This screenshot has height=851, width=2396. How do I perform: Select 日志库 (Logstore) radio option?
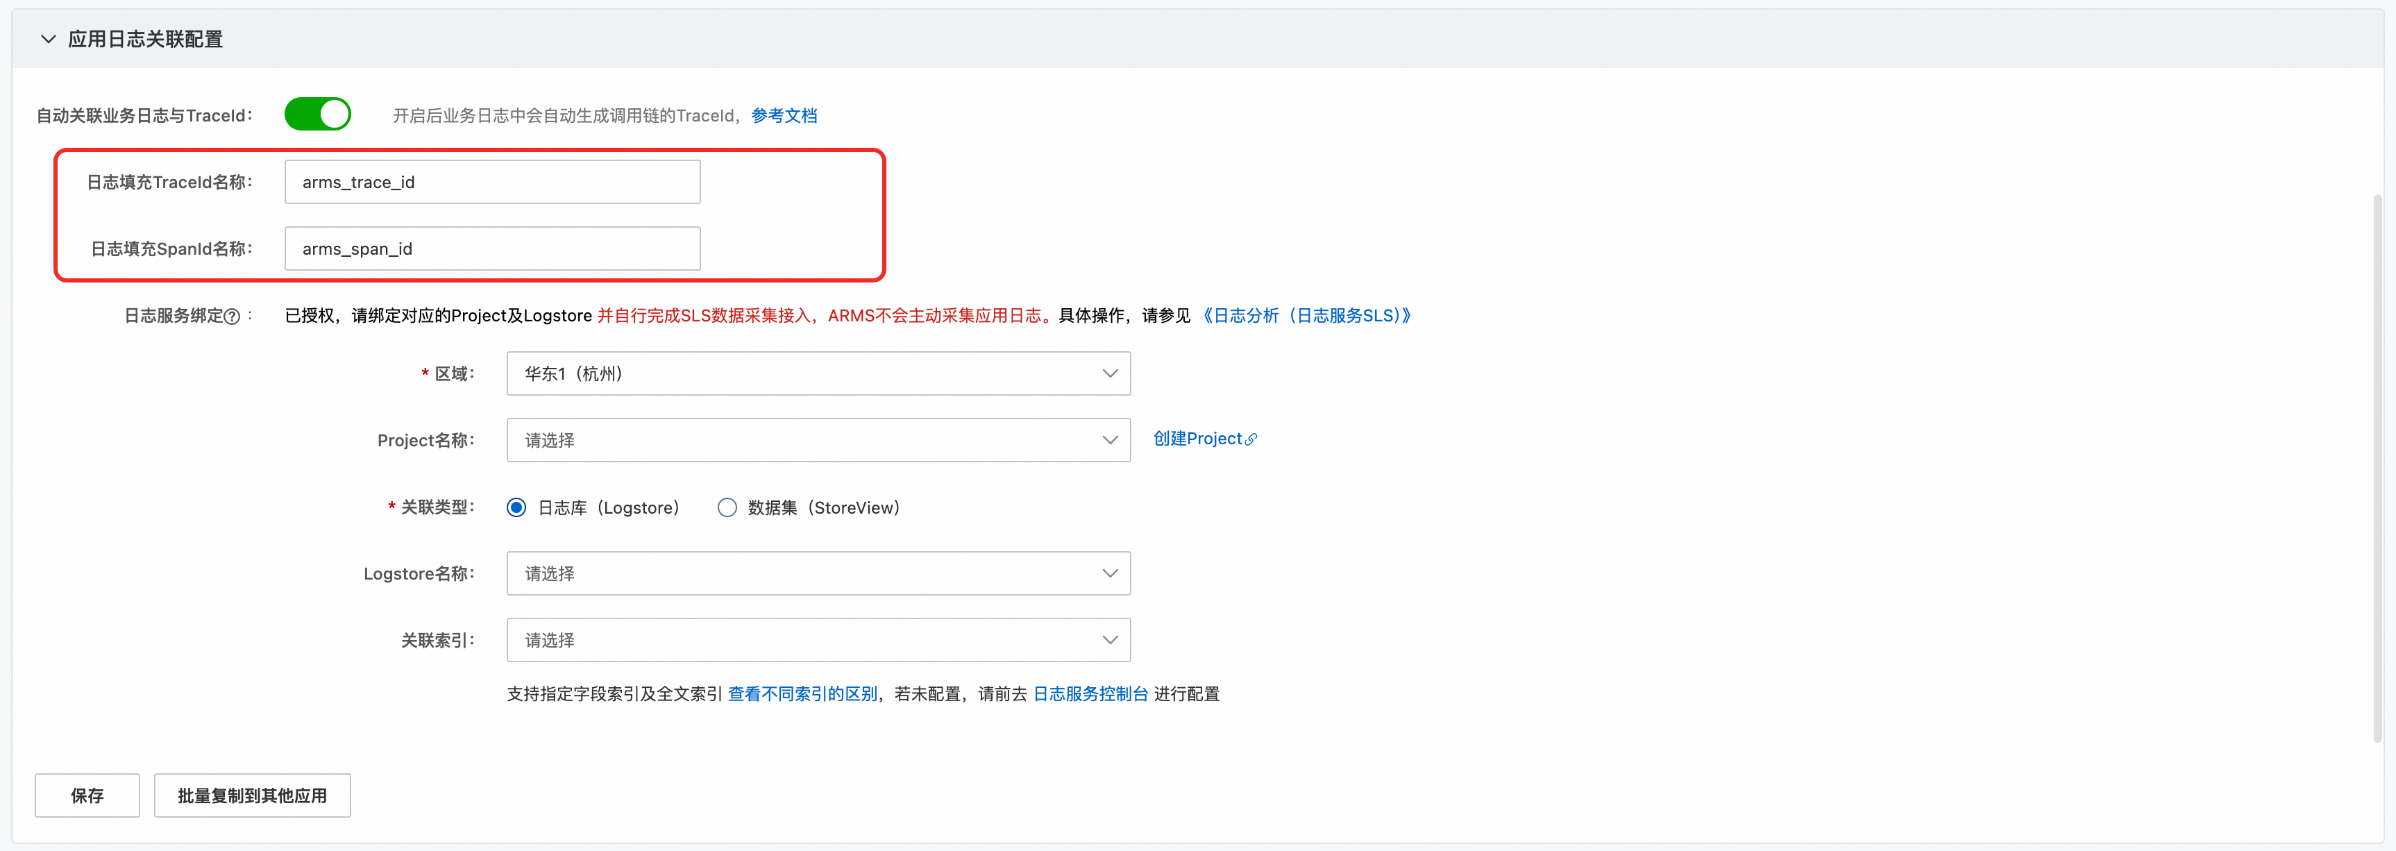516,507
